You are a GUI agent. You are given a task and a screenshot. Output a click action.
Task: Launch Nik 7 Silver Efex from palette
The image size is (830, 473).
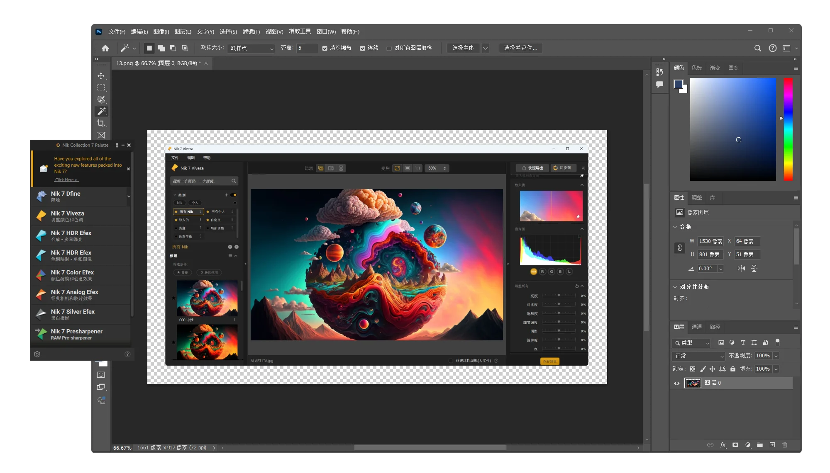(x=81, y=315)
